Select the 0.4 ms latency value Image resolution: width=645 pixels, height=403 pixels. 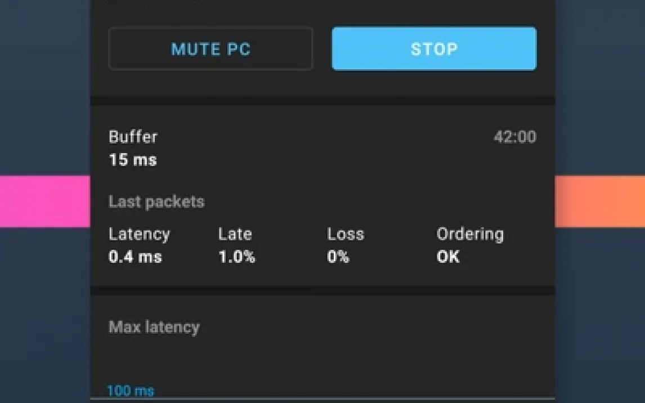pyautogui.click(x=135, y=257)
